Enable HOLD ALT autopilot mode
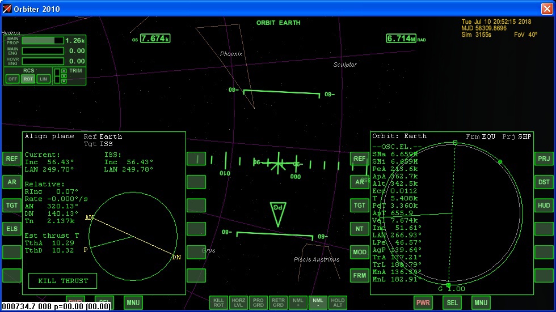This screenshot has height=312, width=556. (x=338, y=302)
